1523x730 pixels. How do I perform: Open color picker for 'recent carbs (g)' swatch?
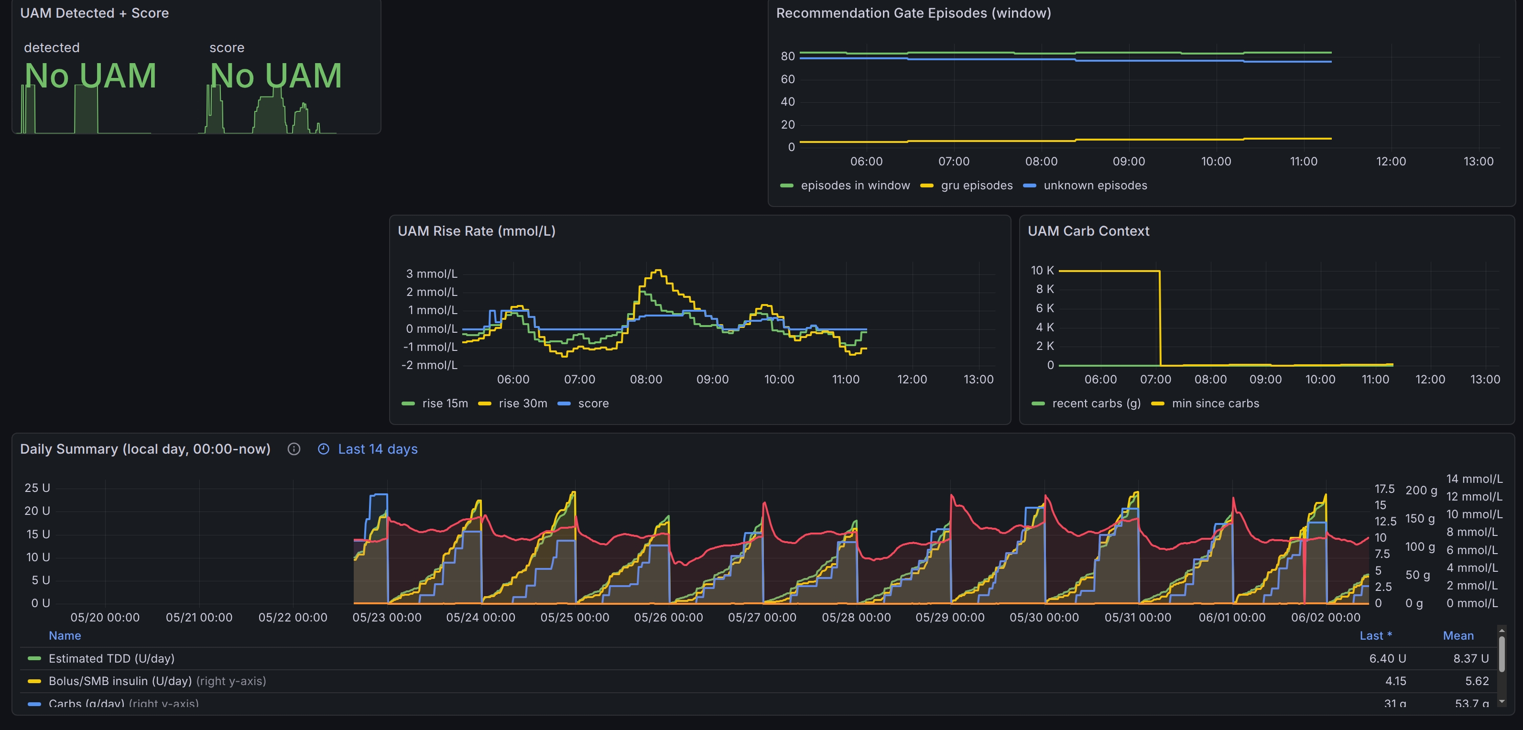pos(1038,403)
